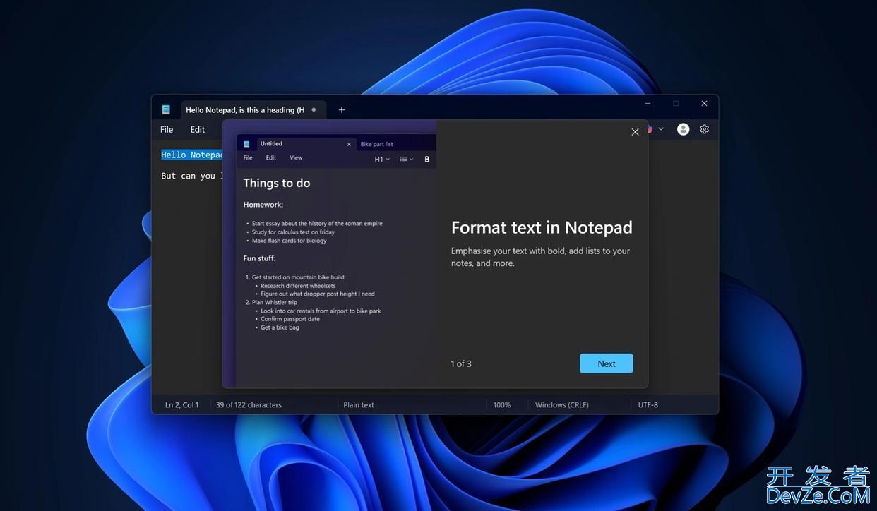
Task: Dismiss the Format text dialog with X
Action: click(x=635, y=132)
